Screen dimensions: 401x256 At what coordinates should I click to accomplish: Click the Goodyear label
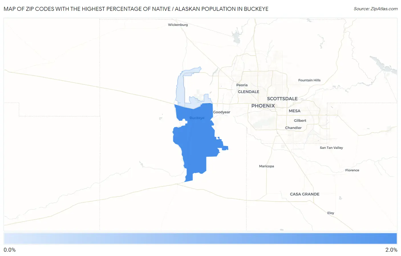click(x=222, y=112)
